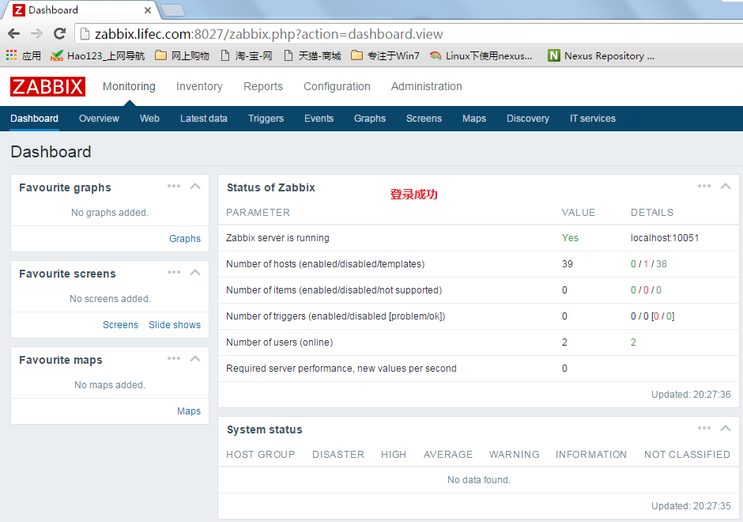Follow Maps link in Favourite maps
Viewport: 743px width, 522px height.
189,411
